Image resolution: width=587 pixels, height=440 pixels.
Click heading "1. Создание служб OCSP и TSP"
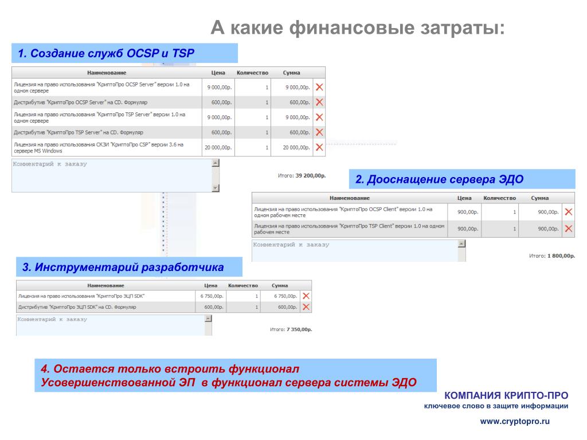tap(106, 53)
